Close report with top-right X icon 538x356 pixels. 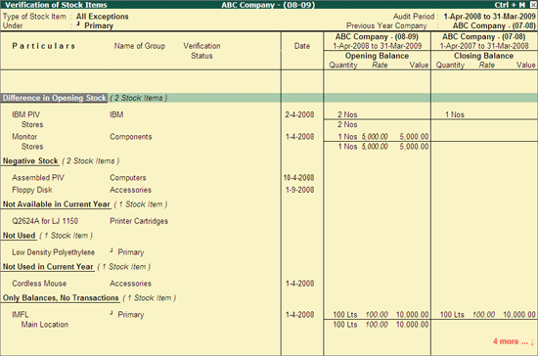pyautogui.click(x=532, y=5)
